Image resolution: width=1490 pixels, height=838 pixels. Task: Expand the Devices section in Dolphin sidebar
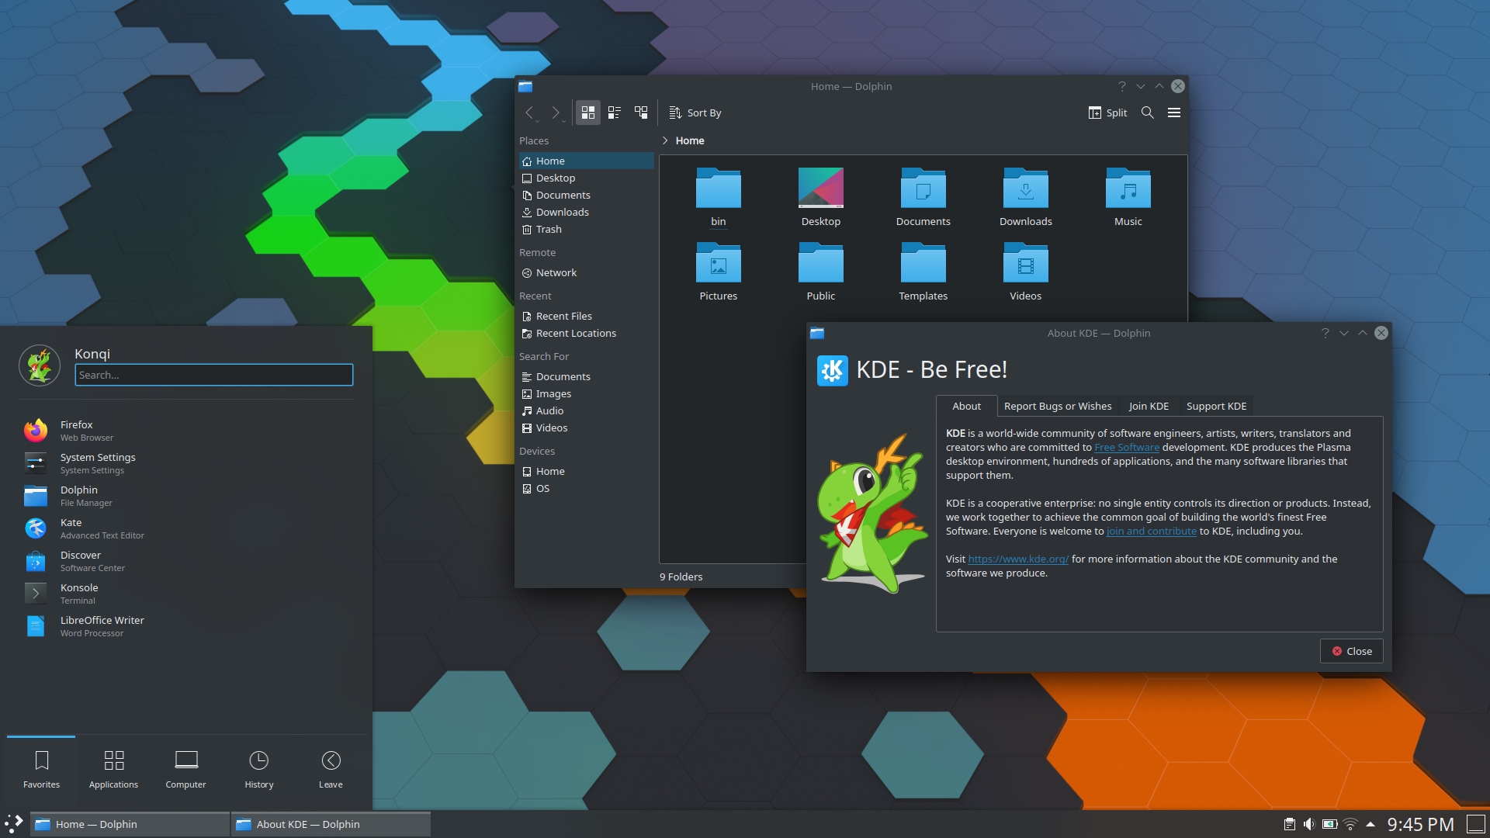[x=536, y=450]
